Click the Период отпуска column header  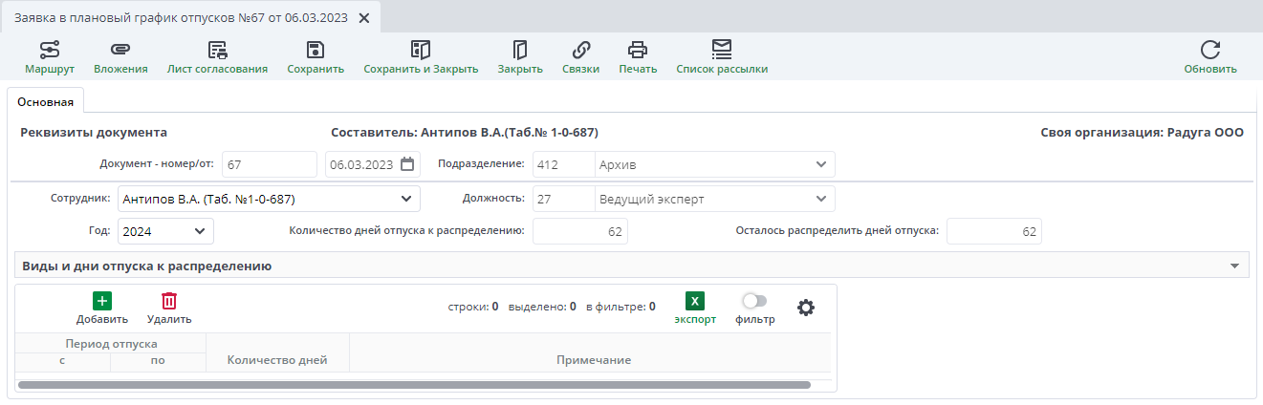[x=111, y=343]
